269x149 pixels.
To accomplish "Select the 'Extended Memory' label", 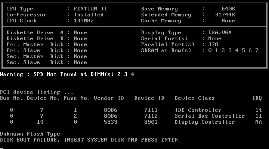I will [166, 15].
